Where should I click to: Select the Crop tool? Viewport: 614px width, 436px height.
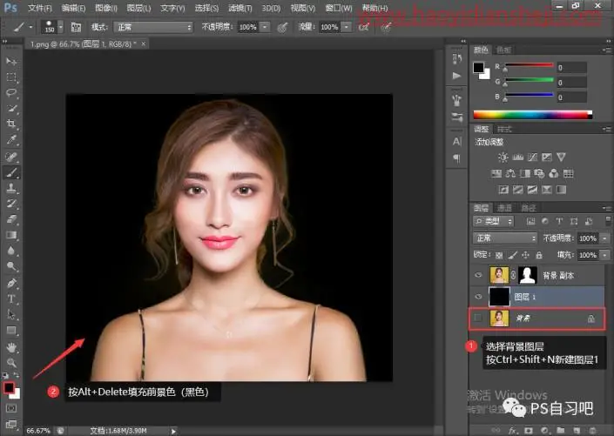point(11,124)
